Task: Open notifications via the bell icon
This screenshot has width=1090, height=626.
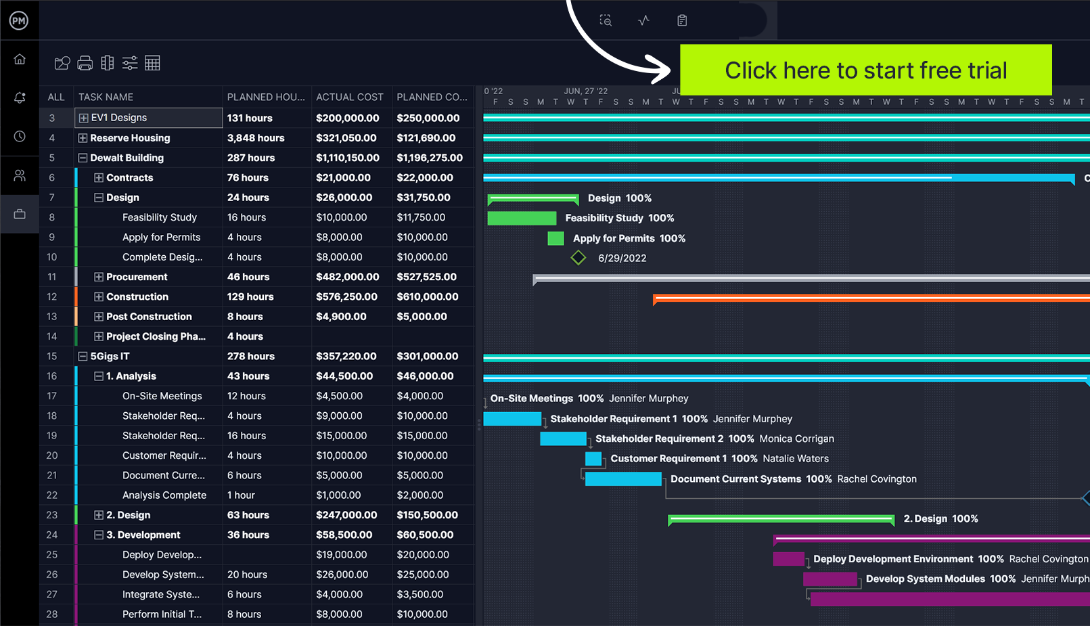Action: 20,97
